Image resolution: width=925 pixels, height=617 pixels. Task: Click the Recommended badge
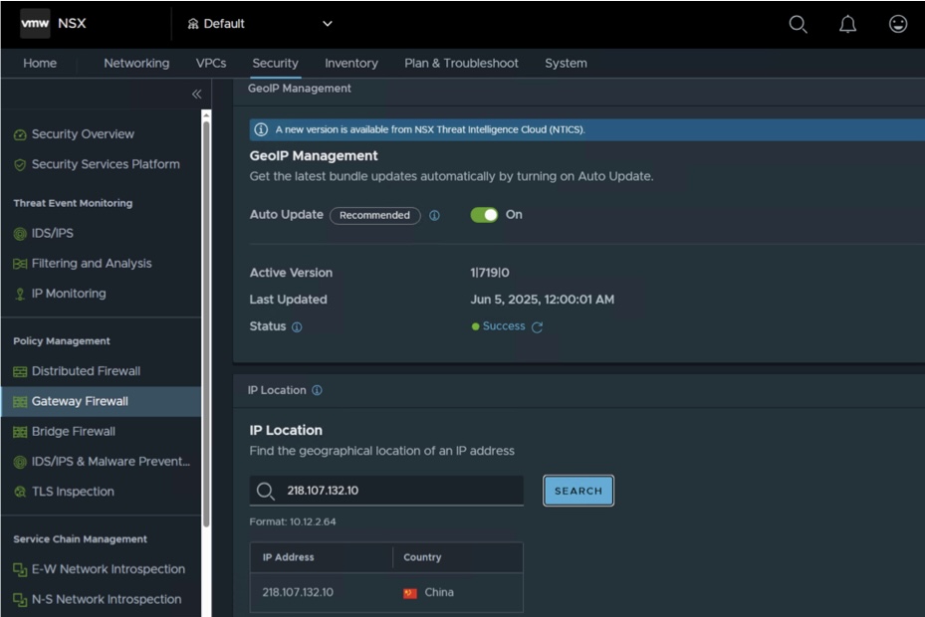coord(374,215)
